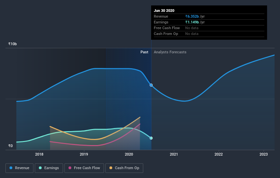This screenshot has width=280, height=178.
Task: Click the 2020 x-axis label
Action: tap(129, 154)
